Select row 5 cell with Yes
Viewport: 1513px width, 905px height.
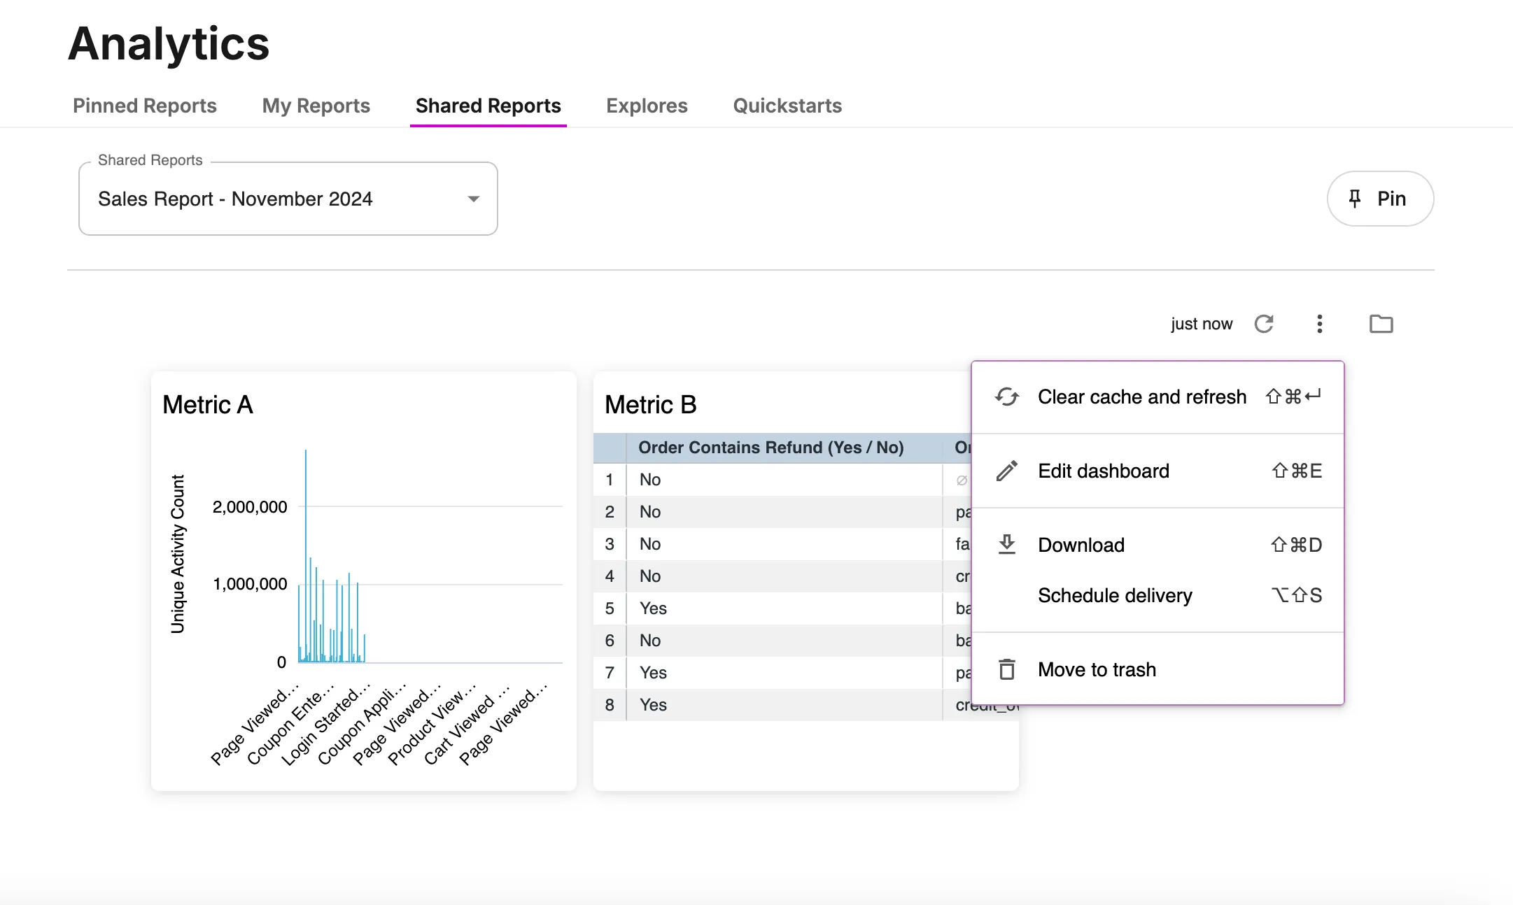click(784, 608)
